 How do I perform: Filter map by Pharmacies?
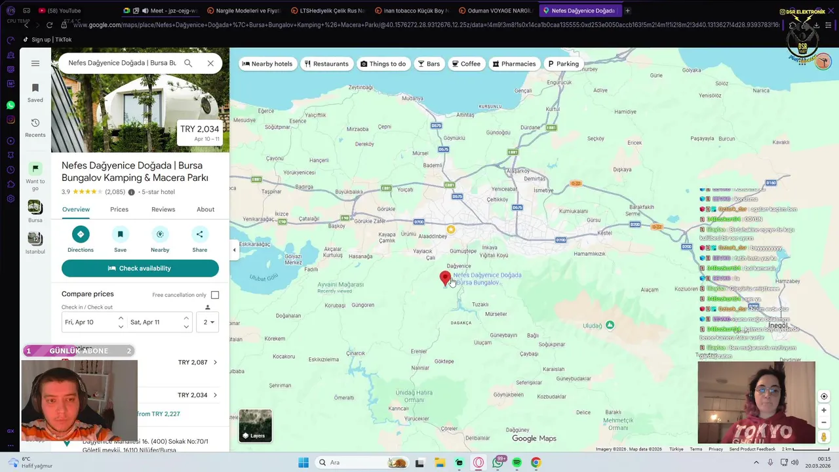515,64
